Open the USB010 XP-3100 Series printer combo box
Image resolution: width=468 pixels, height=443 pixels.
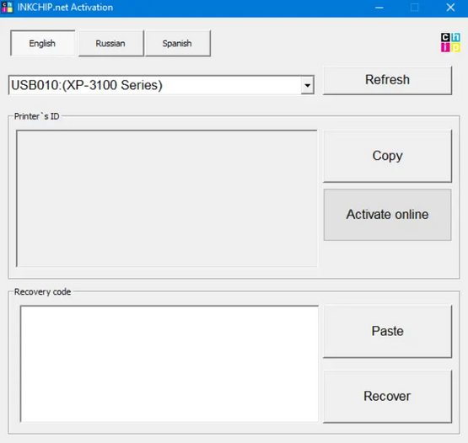click(161, 85)
